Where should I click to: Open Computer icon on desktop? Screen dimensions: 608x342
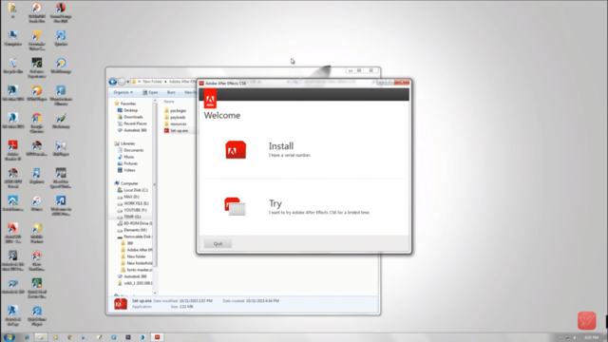pos(12,38)
